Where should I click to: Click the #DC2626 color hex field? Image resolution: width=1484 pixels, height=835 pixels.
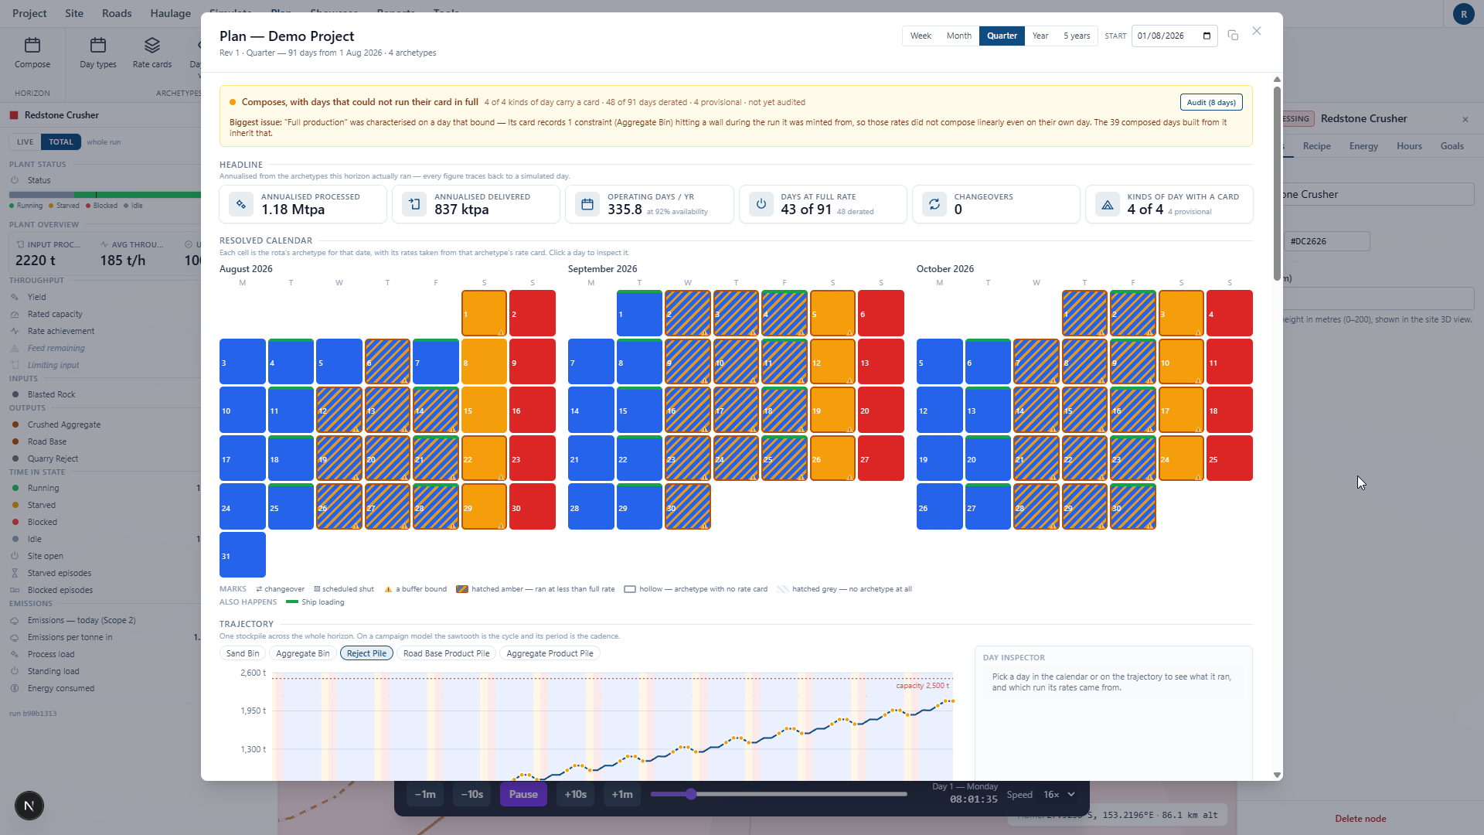point(1327,241)
